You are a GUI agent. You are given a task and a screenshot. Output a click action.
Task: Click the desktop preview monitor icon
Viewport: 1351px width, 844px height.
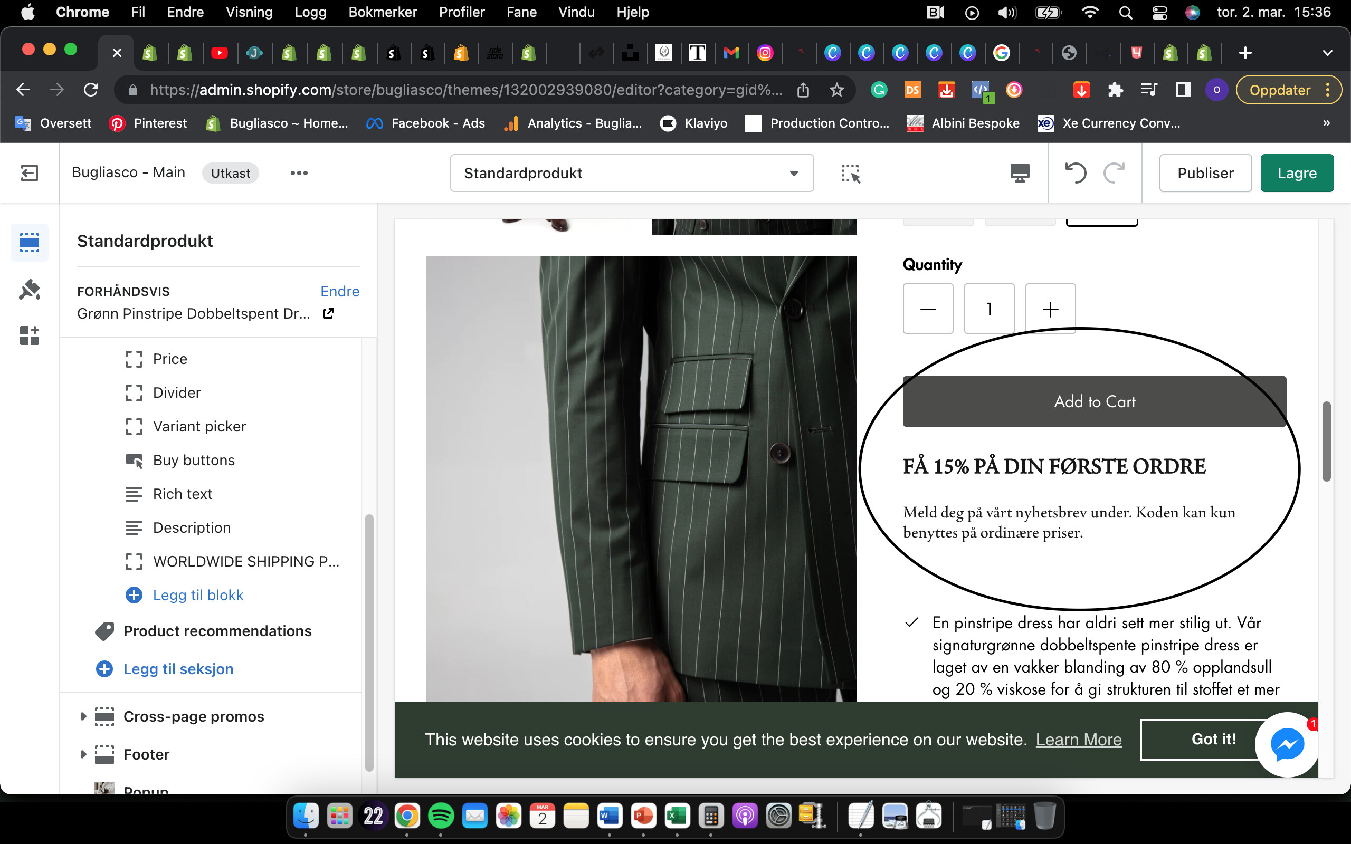tap(1020, 173)
